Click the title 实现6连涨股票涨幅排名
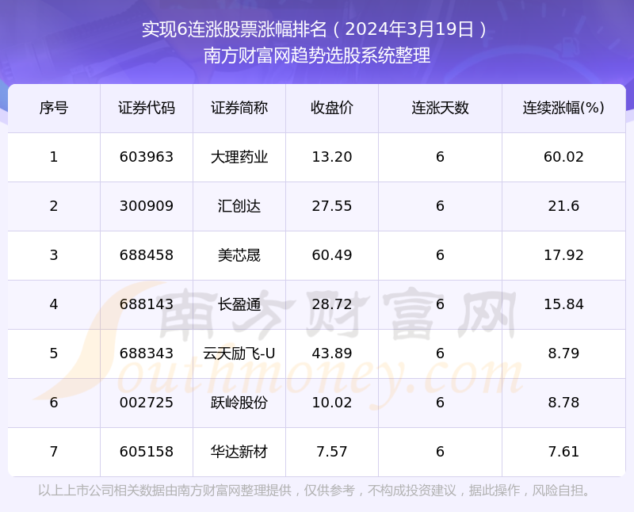 [x=235, y=29]
